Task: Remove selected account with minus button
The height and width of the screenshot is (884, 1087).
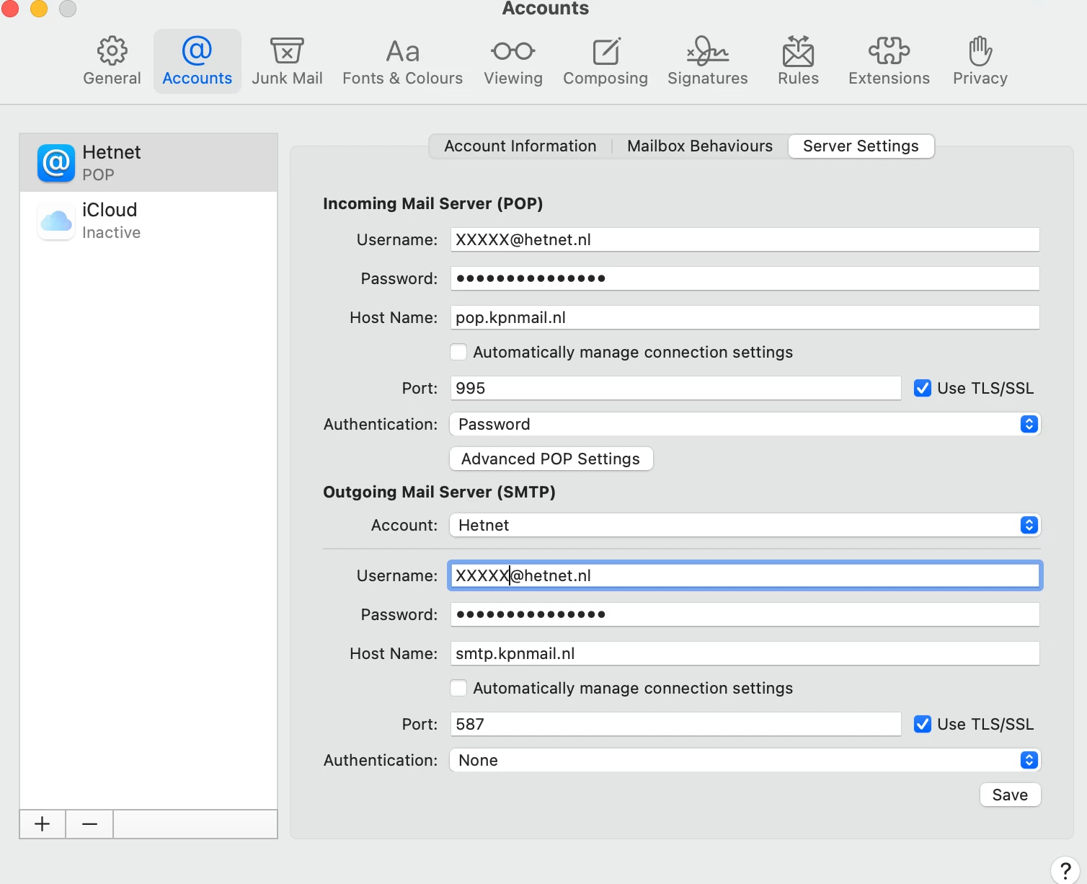Action: [89, 824]
